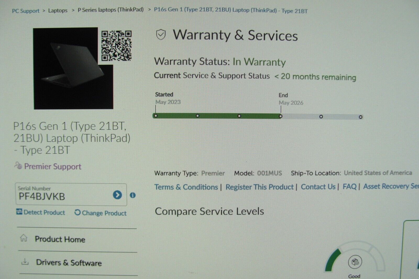
Task: Click the third marker on warranty timeline
Action: tap(239, 116)
